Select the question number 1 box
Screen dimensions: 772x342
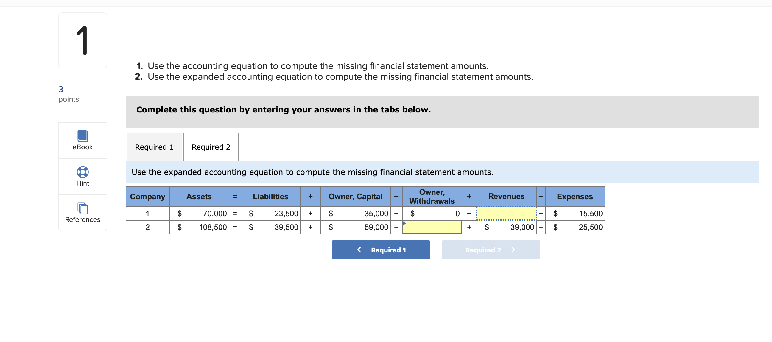pyautogui.click(x=83, y=40)
